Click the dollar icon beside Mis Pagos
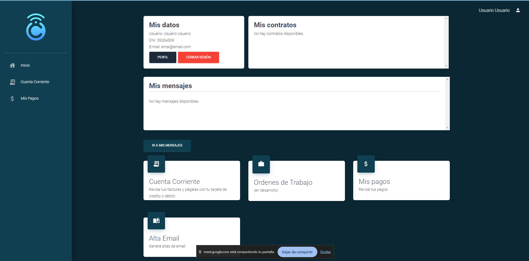Screen dimensions: 529x261 pyautogui.click(x=12, y=99)
